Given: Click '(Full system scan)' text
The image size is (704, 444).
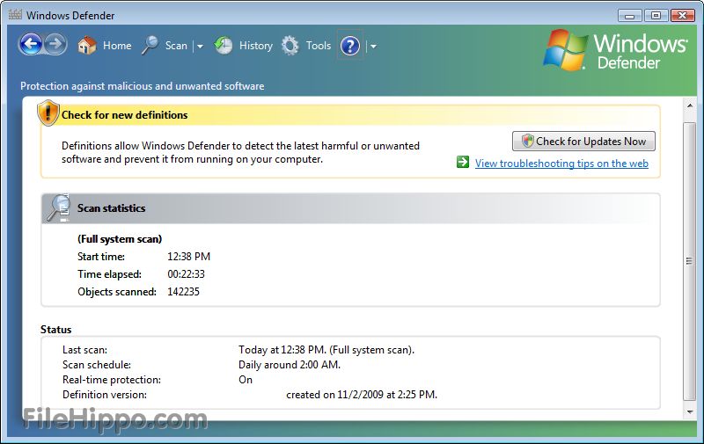Looking at the screenshot, I should pos(120,239).
